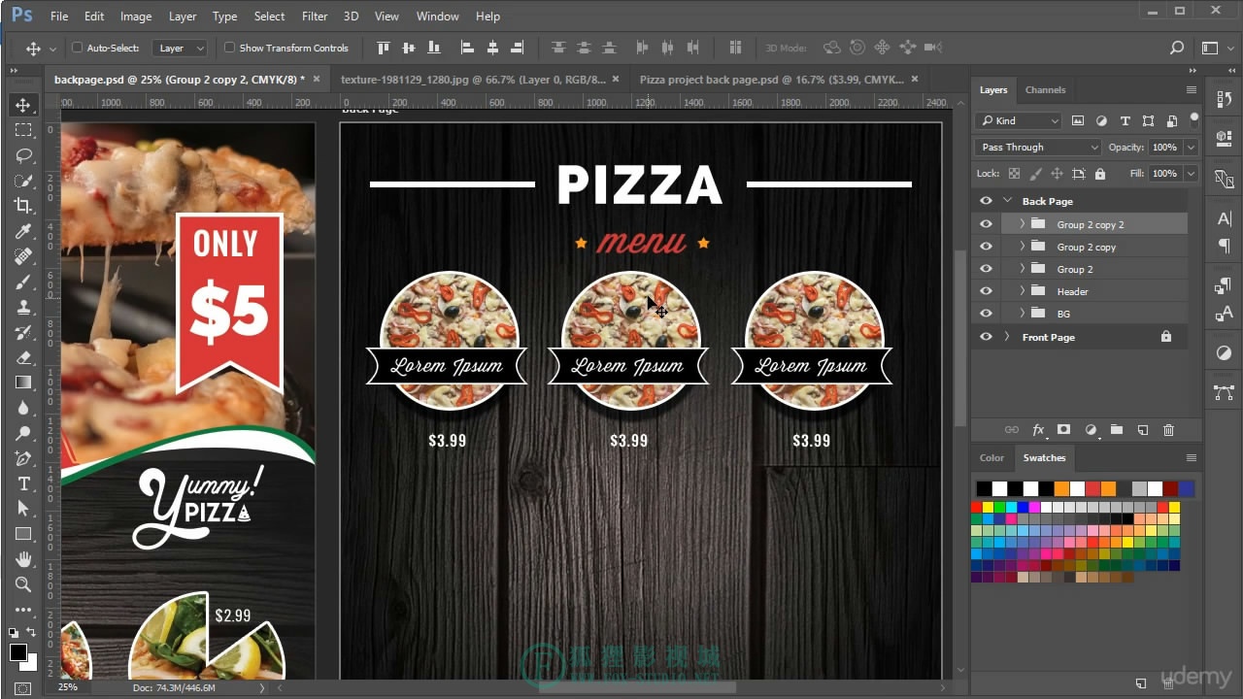Switch to texture-1981129_1280.jpg document tab

[473, 80]
